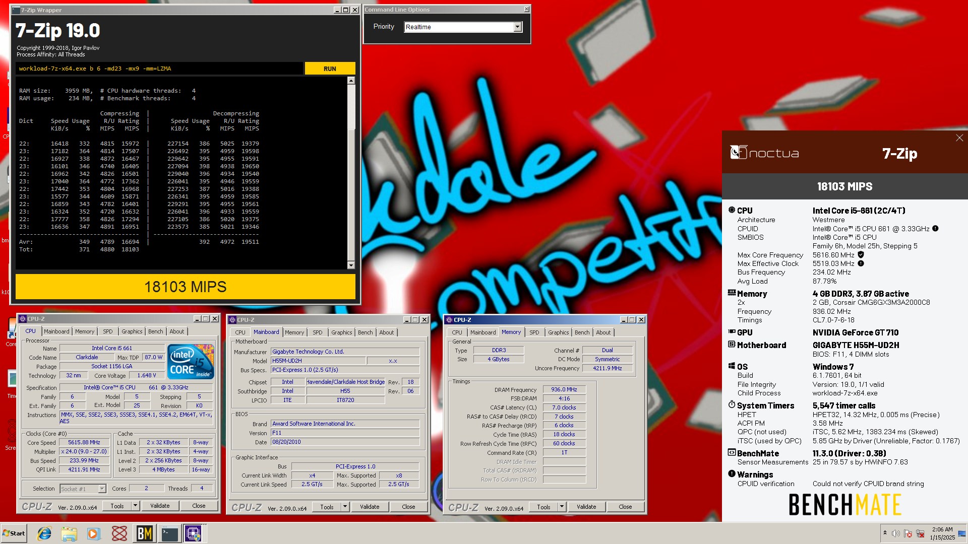
Task: Switch to BenchMate taskbar button
Action: point(145,533)
